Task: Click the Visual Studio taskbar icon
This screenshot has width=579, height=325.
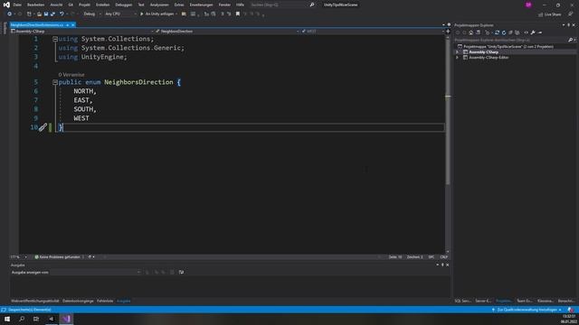Action: (x=66, y=319)
